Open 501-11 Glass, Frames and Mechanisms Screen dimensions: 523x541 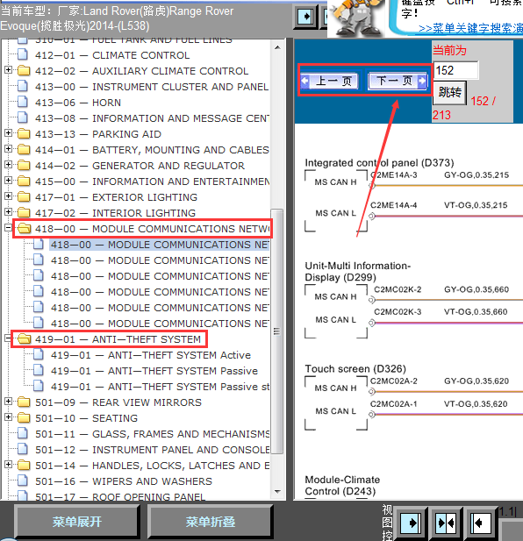point(152,434)
